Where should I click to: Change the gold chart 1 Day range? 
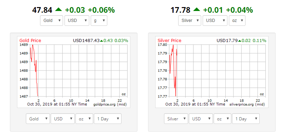(x=108, y=119)
